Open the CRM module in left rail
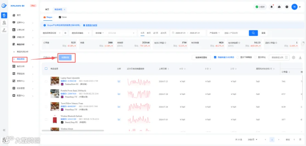This screenshot has width=306, height=146. click(x=4, y=30)
